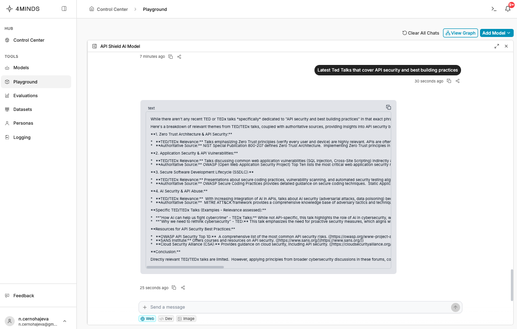Screen dimensions: 517x329
Task: Go to Control Center via breadcrumb
Action: [112, 9]
